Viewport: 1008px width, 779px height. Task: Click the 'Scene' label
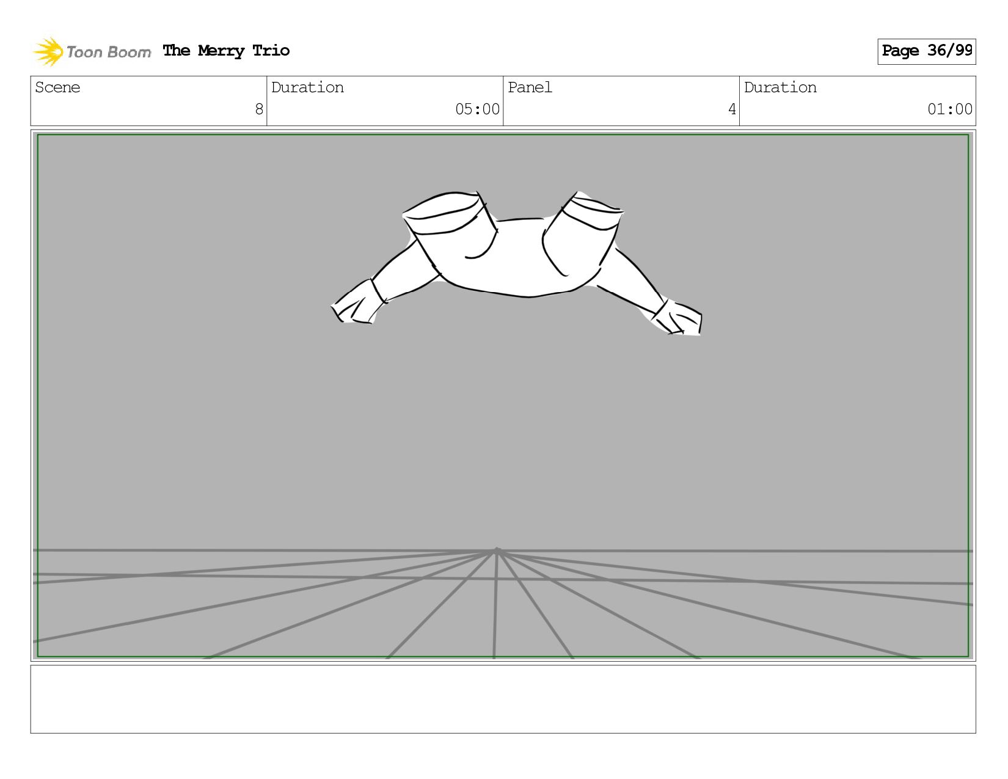click(57, 87)
